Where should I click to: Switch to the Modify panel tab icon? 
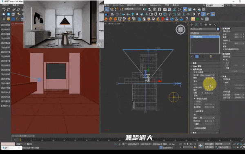click(196, 25)
